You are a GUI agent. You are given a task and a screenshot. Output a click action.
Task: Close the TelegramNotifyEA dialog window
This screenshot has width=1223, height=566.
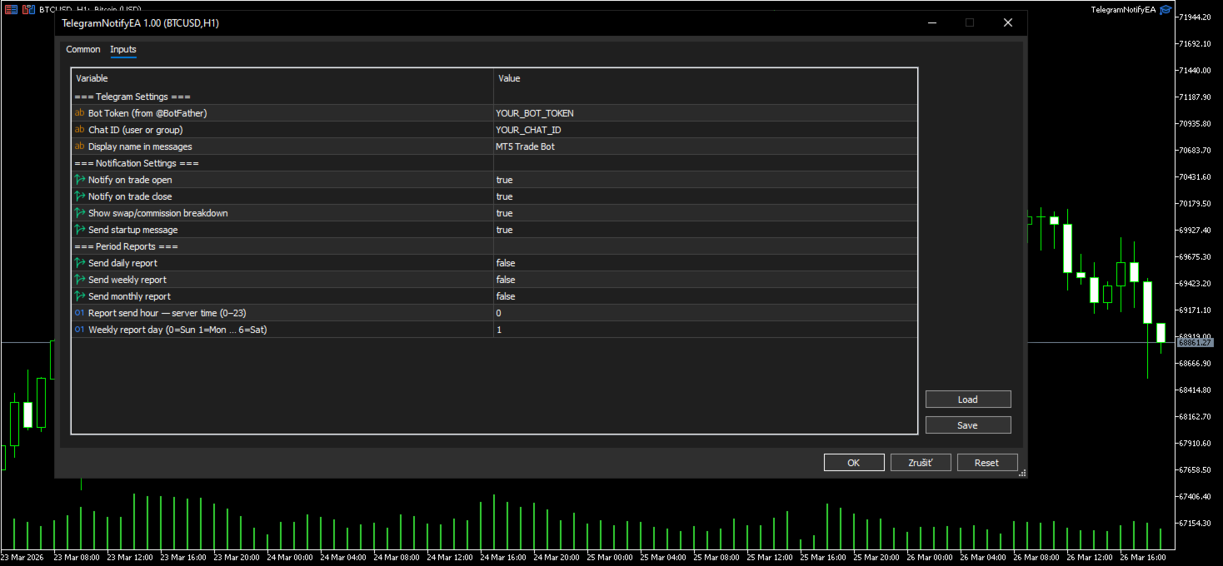[x=1008, y=22]
